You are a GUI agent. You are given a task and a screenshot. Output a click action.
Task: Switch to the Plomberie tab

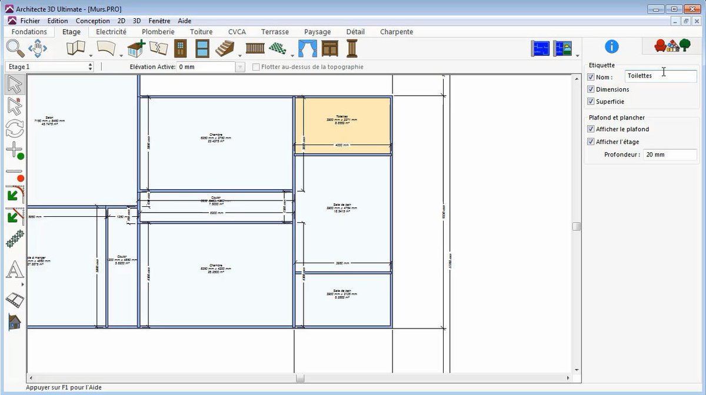(158, 32)
